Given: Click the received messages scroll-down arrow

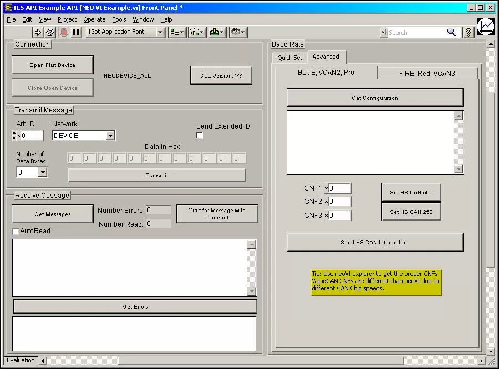Looking at the screenshot, I should pos(252,291).
